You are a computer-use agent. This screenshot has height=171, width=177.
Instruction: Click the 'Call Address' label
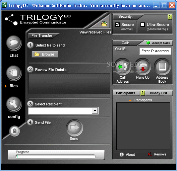coord(123,79)
